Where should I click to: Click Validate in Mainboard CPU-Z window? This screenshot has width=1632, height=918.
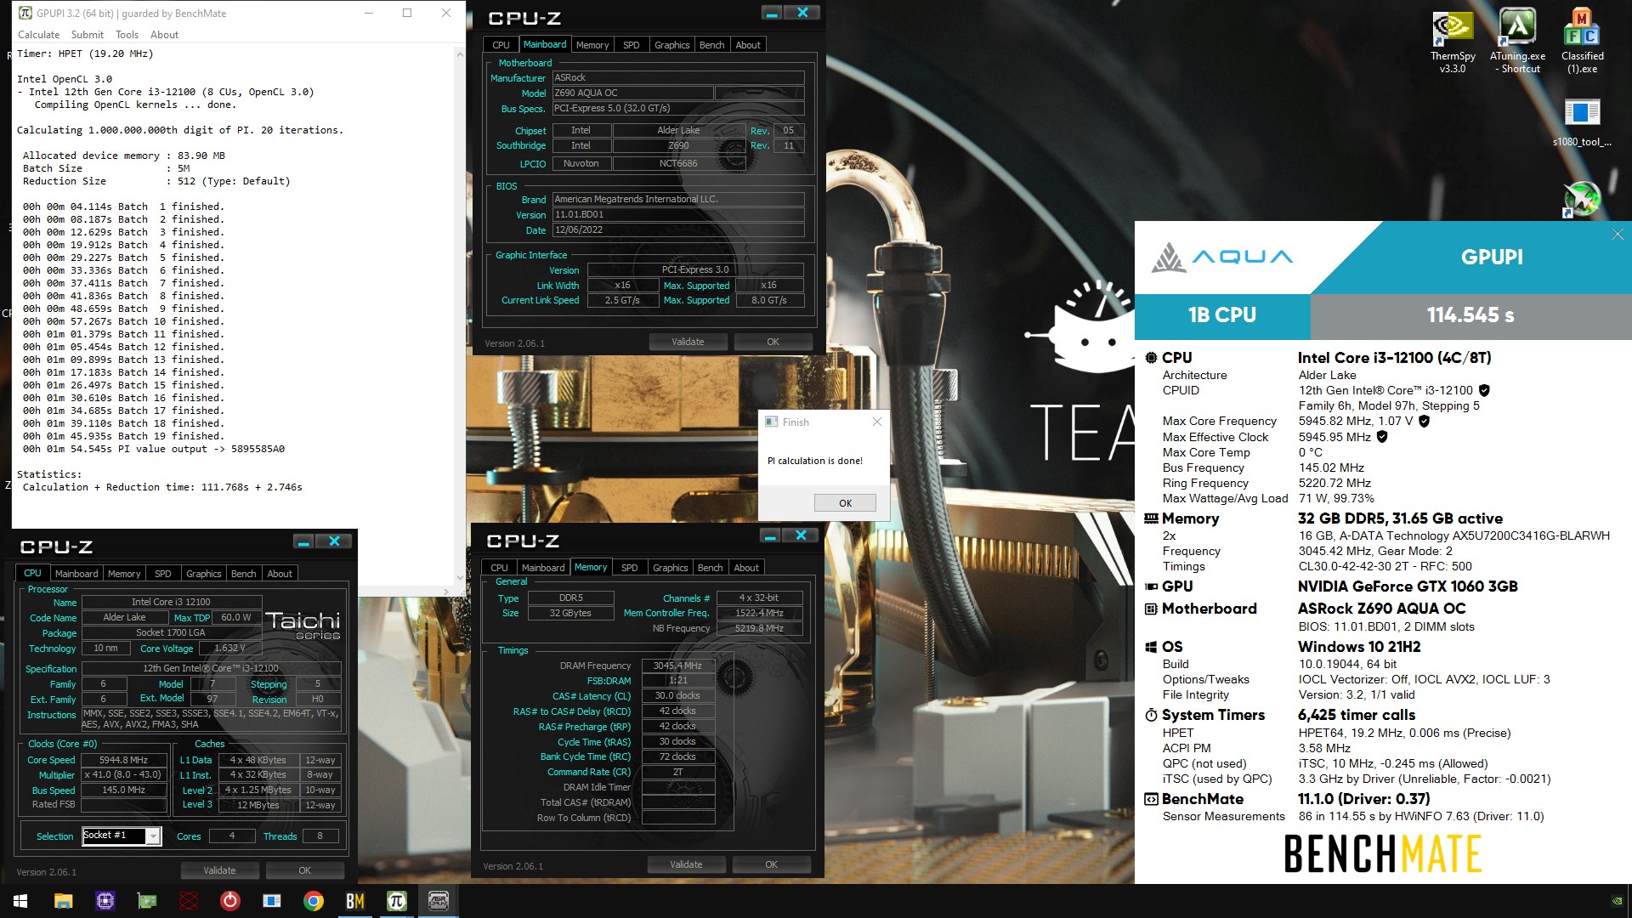(688, 342)
